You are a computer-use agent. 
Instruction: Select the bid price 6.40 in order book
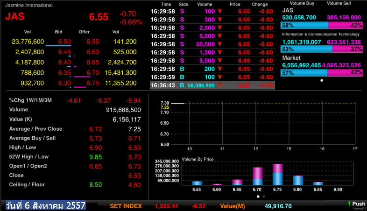click(64, 62)
